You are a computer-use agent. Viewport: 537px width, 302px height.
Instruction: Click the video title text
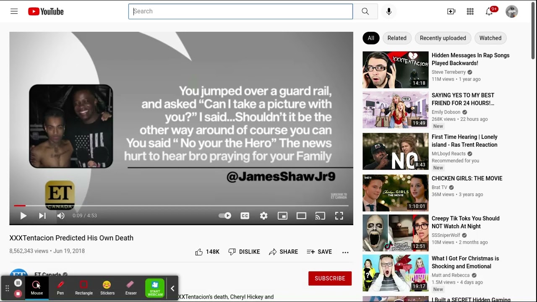tap(71, 238)
